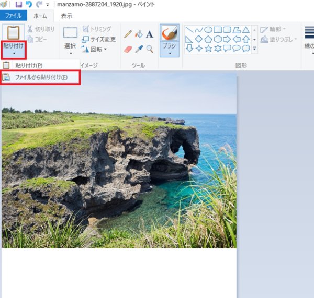Click the Save floppy disk icon
The width and height of the screenshot is (314, 298).
click(19, 4)
